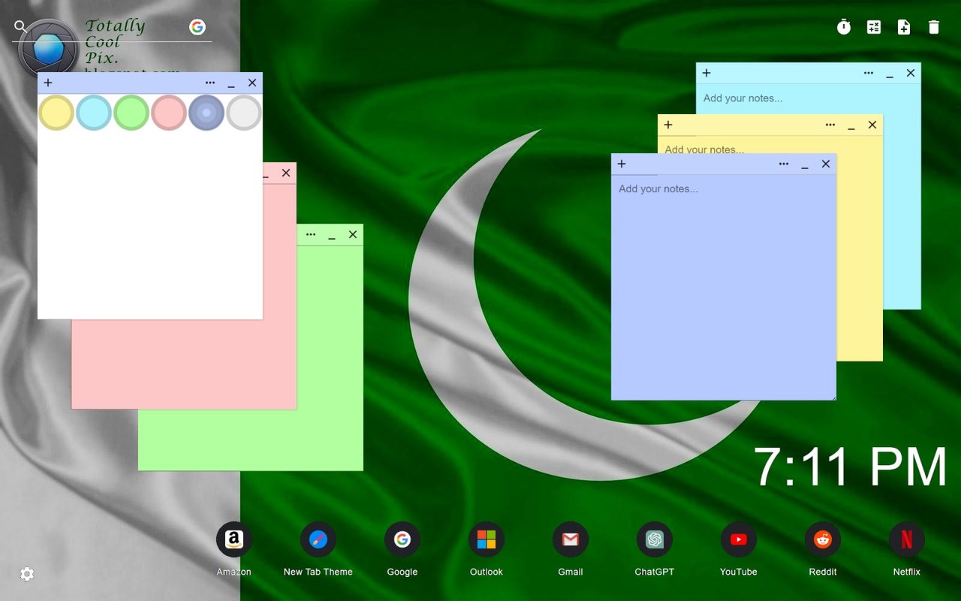Open the Google search engine icon
This screenshot has width=961, height=601.
click(197, 27)
